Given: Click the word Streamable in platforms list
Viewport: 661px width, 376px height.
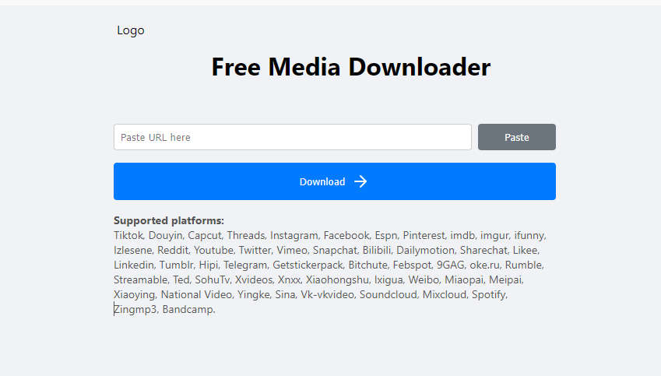Looking at the screenshot, I should click(x=140, y=279).
